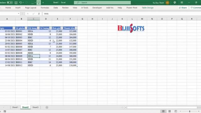Open the Developer ribbon tab

click(x=97, y=8)
